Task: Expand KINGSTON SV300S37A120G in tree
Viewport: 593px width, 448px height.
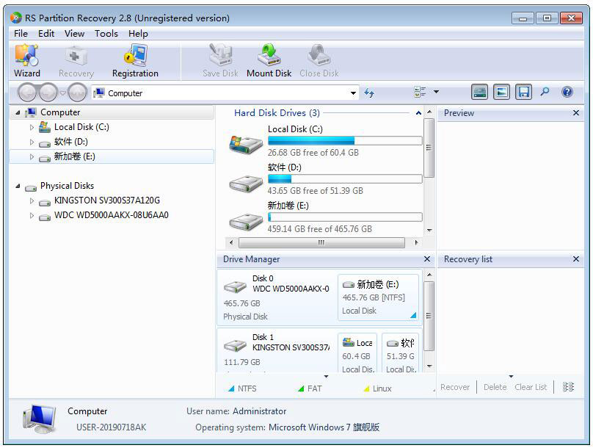Action: 32,201
